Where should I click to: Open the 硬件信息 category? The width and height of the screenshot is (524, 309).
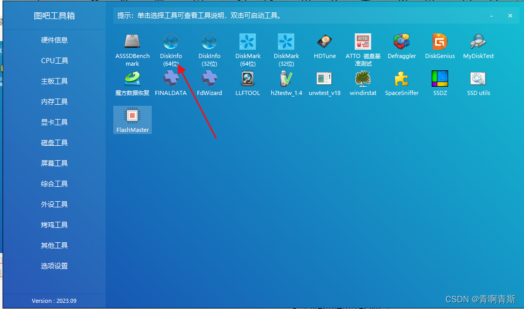[x=54, y=40]
